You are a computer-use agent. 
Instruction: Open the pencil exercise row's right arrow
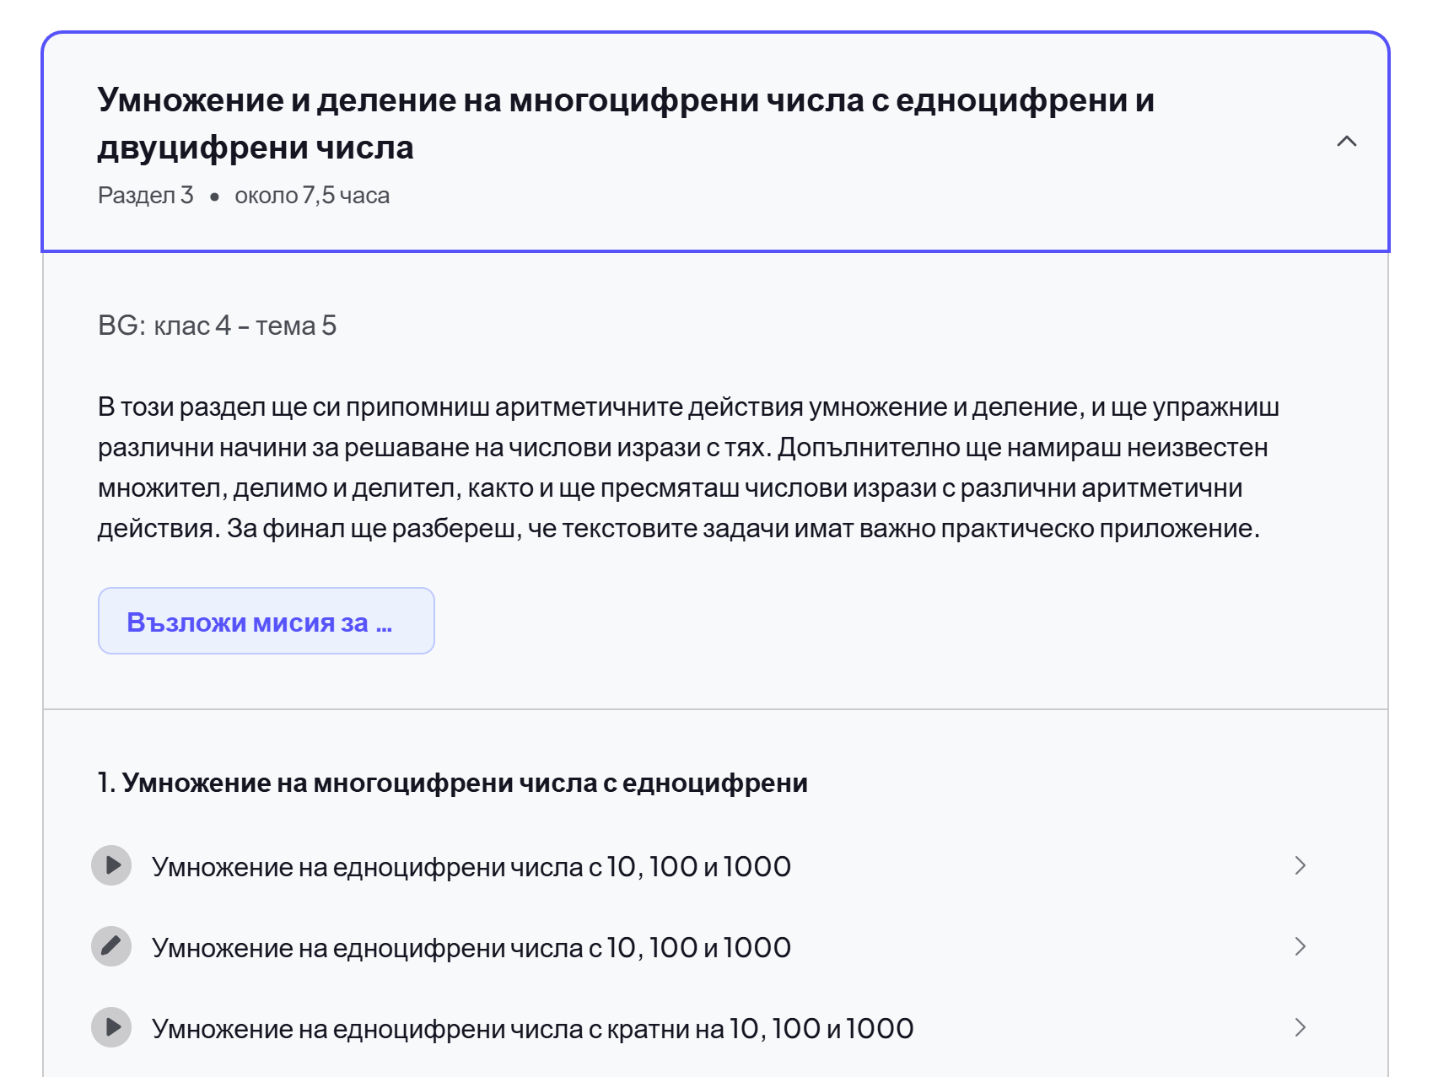(x=1300, y=946)
